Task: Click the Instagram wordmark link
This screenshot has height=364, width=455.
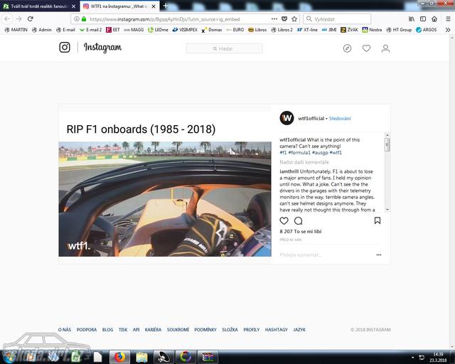Action: [102, 48]
